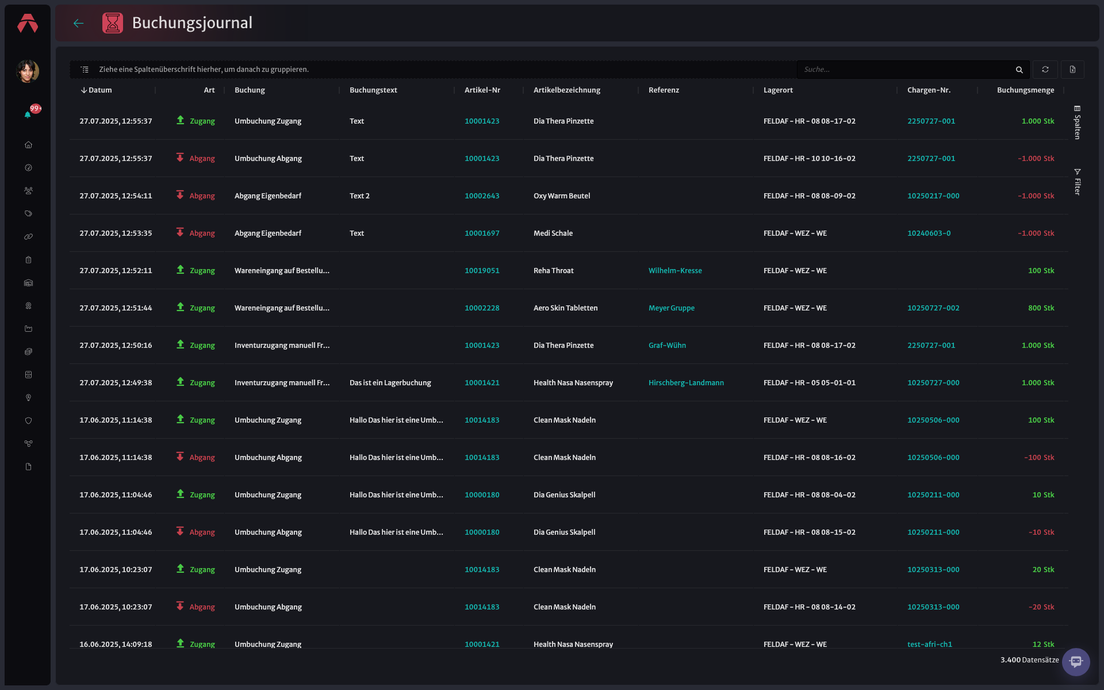Go back using the arrow icon
This screenshot has width=1104, height=690.
point(79,23)
